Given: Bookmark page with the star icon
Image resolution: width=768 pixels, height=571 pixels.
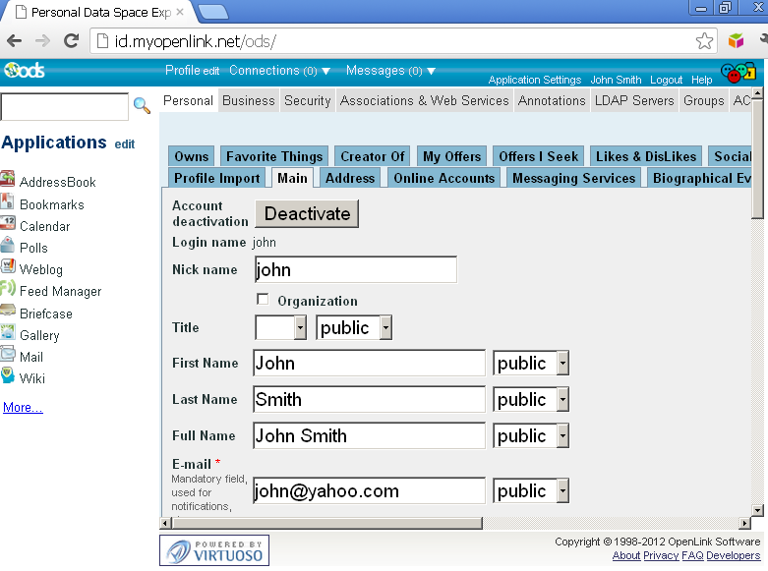Looking at the screenshot, I should pos(704,41).
